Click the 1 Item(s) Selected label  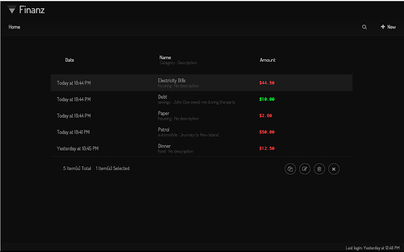(x=112, y=168)
